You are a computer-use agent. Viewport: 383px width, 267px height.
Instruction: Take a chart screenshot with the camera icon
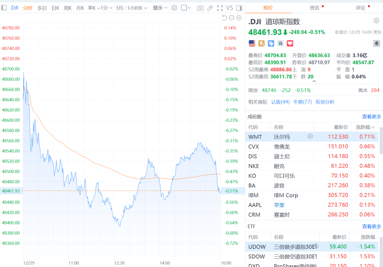point(200,8)
